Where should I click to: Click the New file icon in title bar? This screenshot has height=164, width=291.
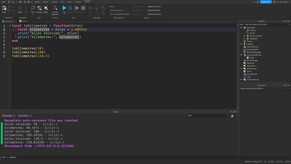(x=9, y=2)
